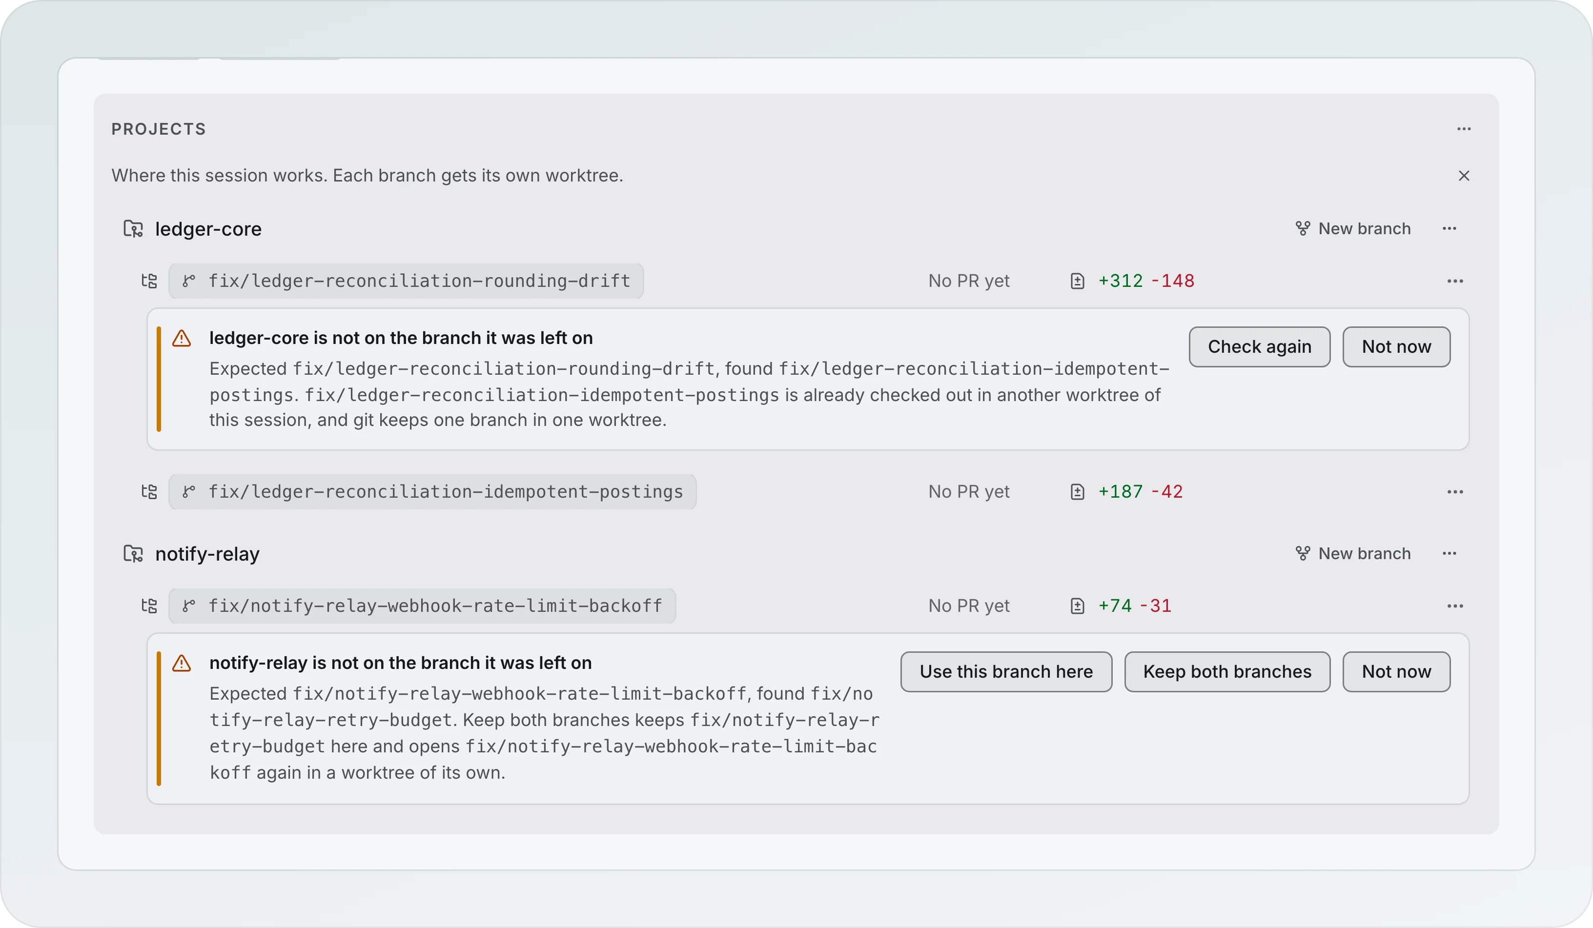Screen dimensions: 1593x928
Task: Open options for rounding-drift branch row
Action: tap(1454, 281)
